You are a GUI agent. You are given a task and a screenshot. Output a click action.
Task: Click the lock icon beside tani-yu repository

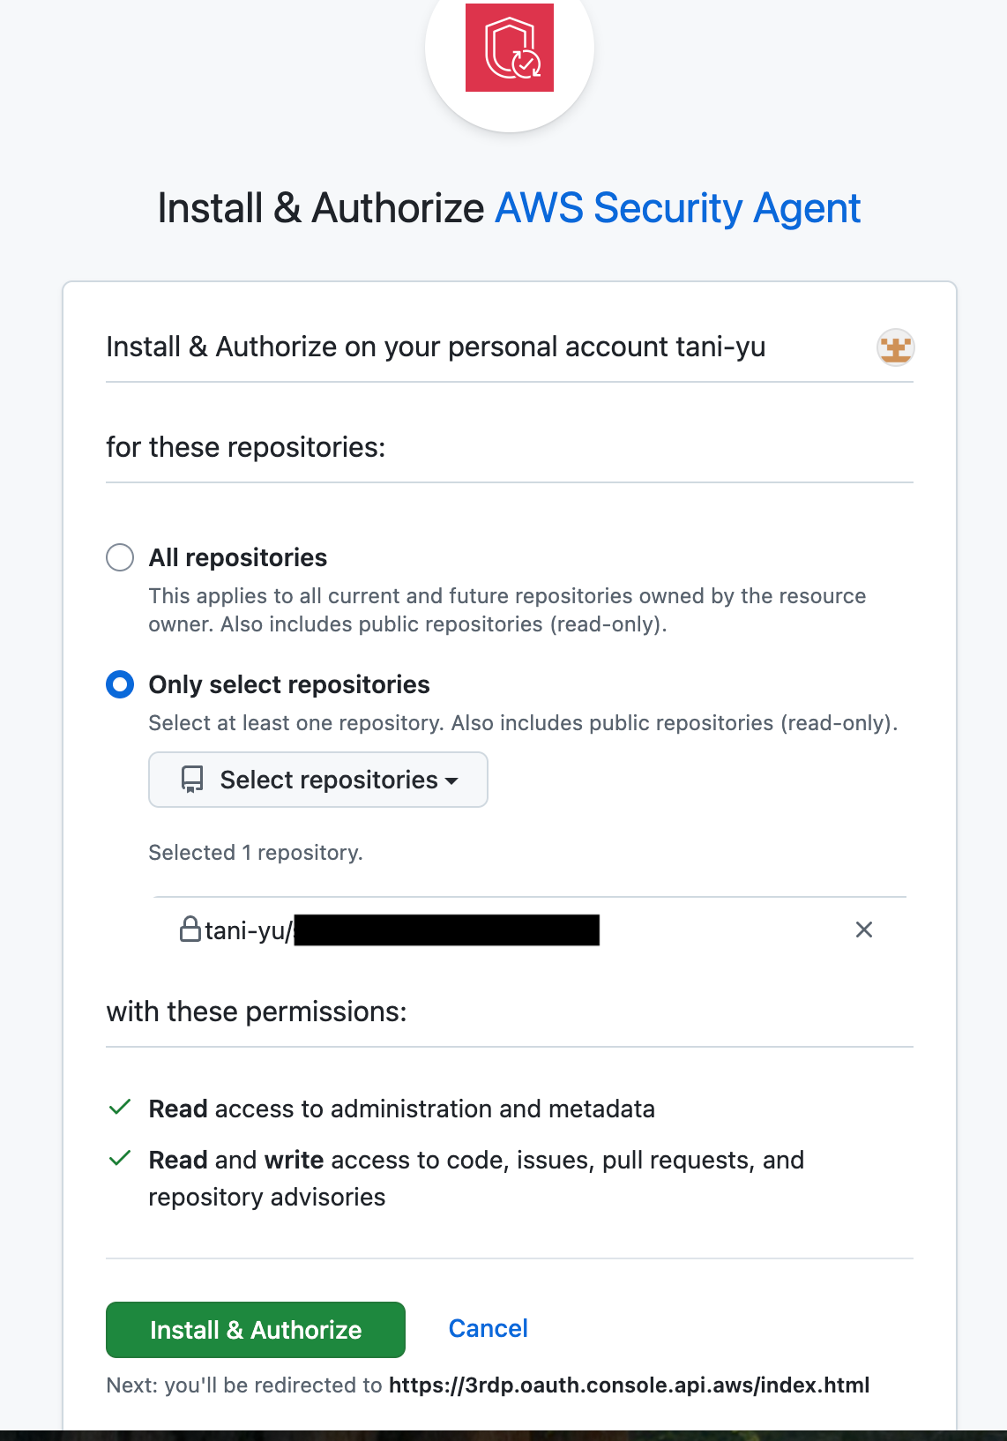pos(190,930)
